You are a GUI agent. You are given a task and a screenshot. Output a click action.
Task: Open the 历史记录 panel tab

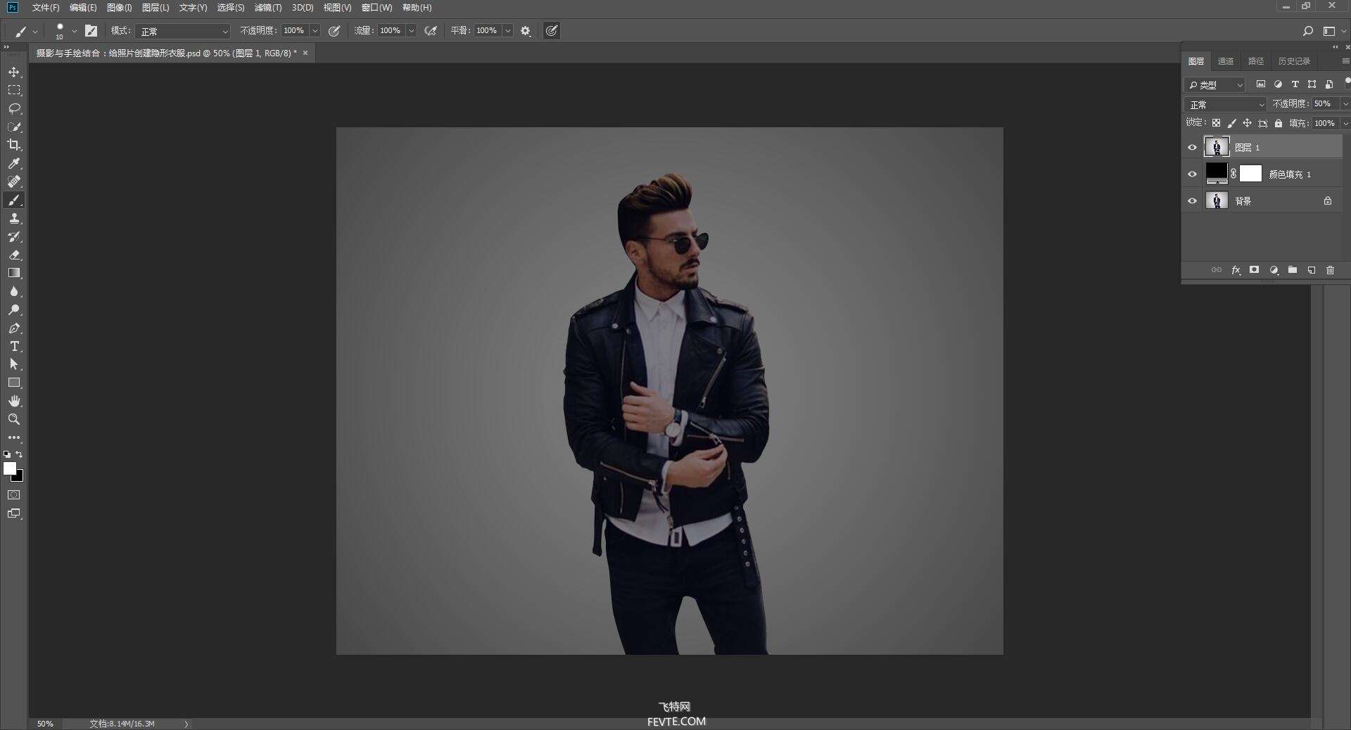tap(1293, 61)
